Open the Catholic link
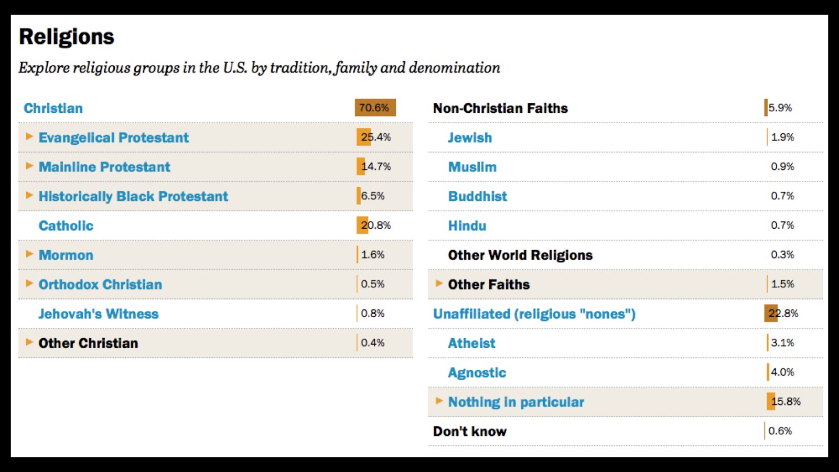 tap(66, 226)
